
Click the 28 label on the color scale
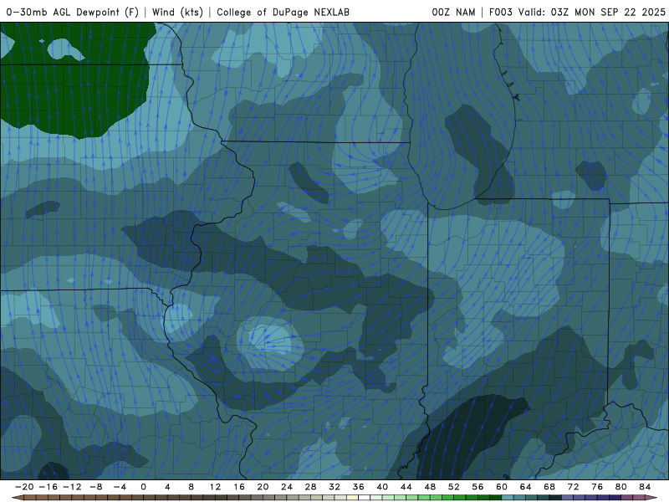310,487
